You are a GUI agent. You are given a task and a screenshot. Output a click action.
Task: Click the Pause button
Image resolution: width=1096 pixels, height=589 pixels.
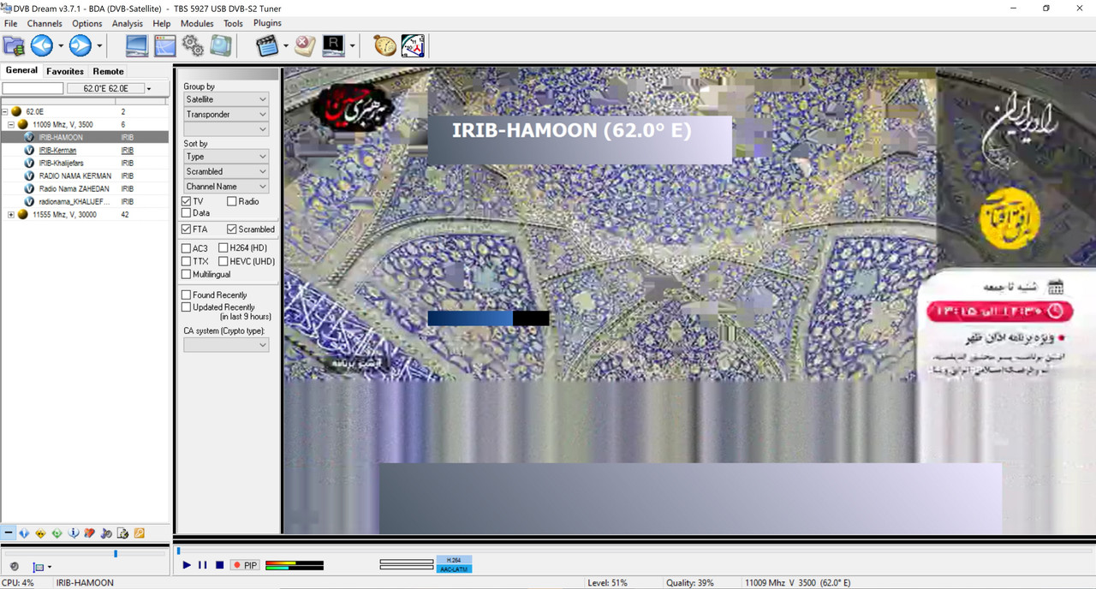point(203,565)
